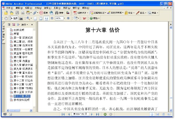Click the Yahoo Y! toolbar icon
Image resolution: width=175 pixels, height=119 pixels.
84,18
